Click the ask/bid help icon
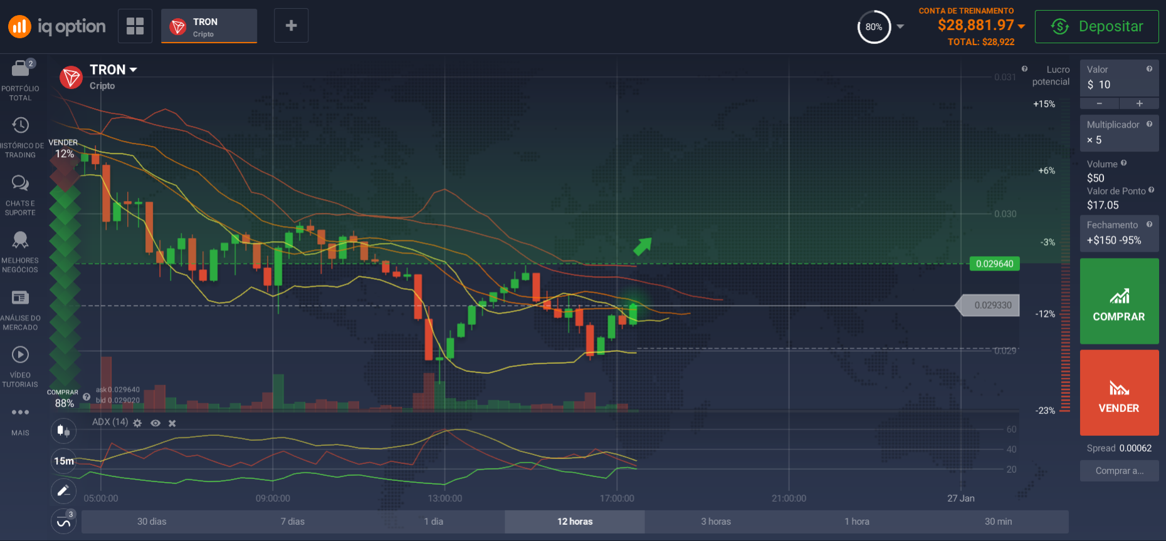This screenshot has height=541, width=1166. click(87, 396)
